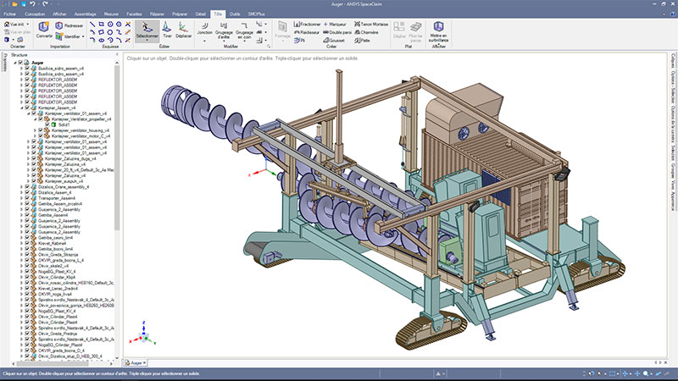The height and width of the screenshot is (381, 678).
Task: Open the Fichier menu
Action: (12, 14)
